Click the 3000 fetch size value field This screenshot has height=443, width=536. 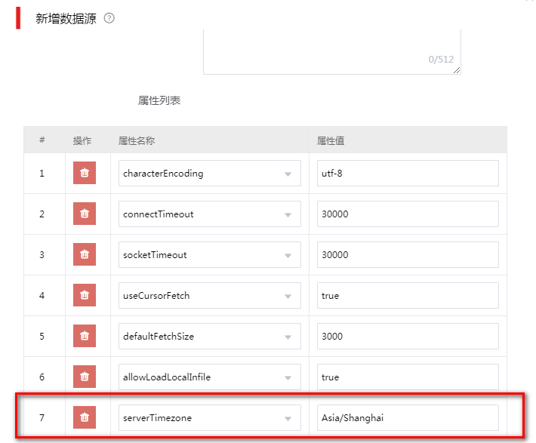(408, 337)
